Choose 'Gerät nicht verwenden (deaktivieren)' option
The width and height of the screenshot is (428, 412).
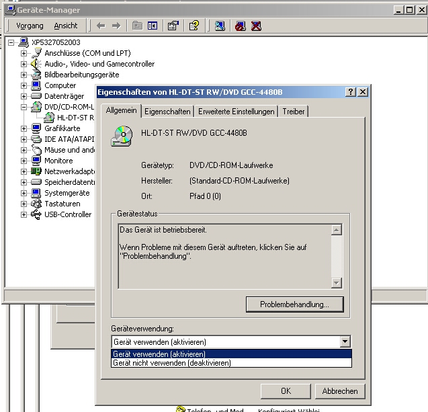coord(231,363)
